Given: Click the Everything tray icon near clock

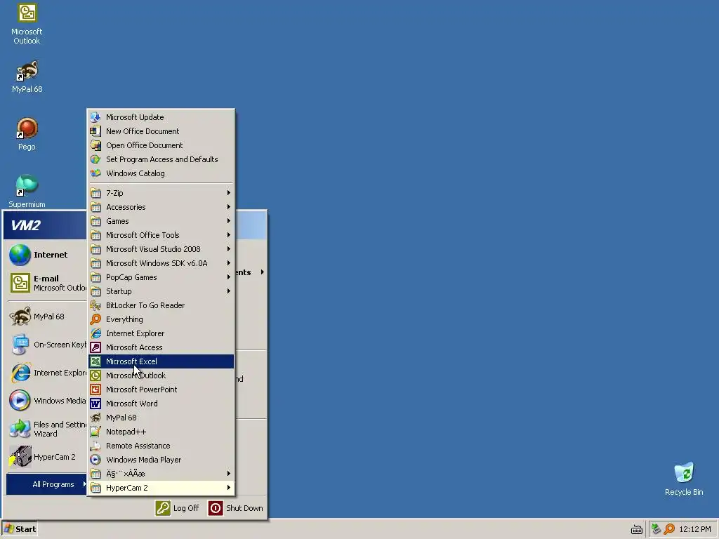Looking at the screenshot, I should point(669,529).
